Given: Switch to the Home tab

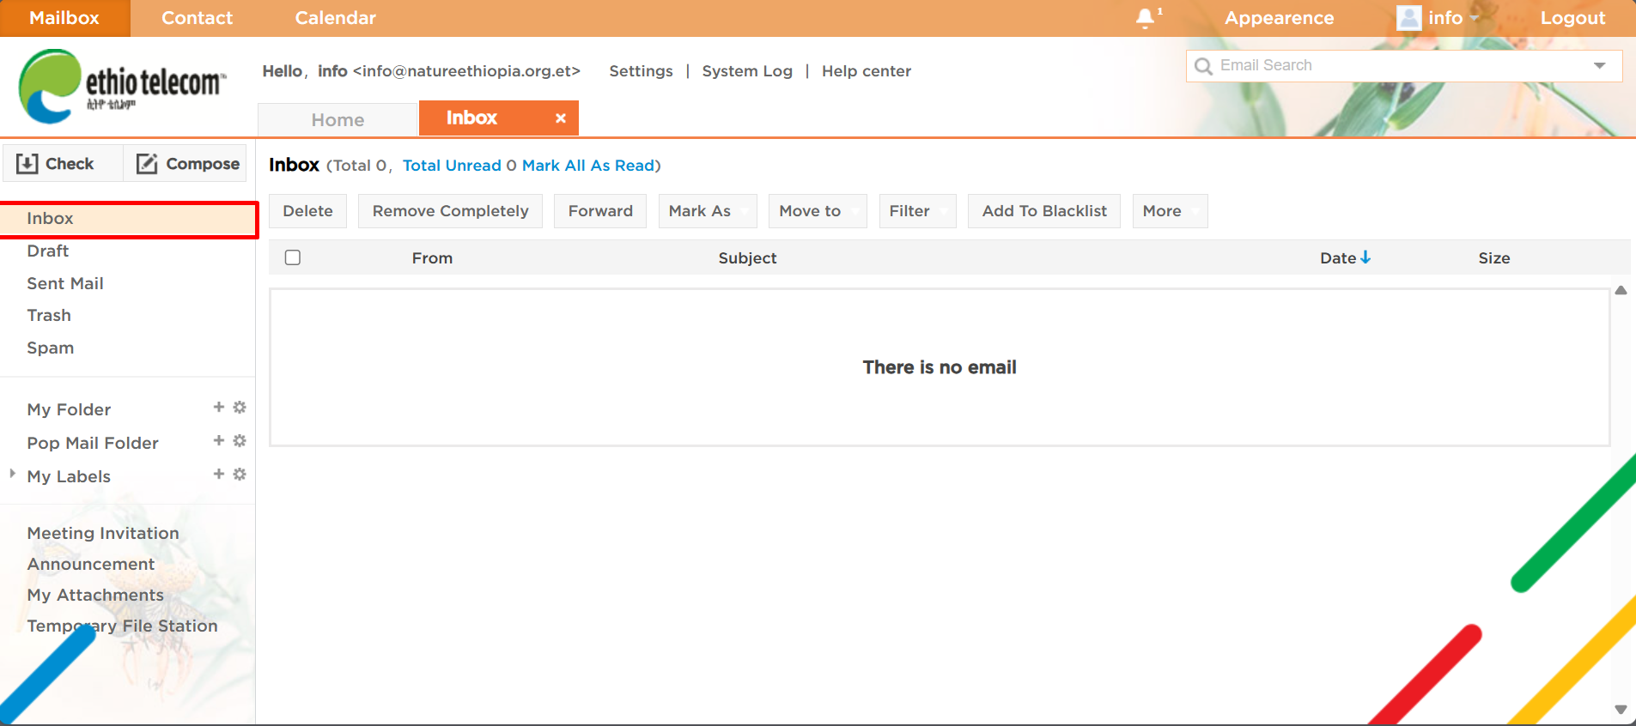Looking at the screenshot, I should [x=338, y=120].
